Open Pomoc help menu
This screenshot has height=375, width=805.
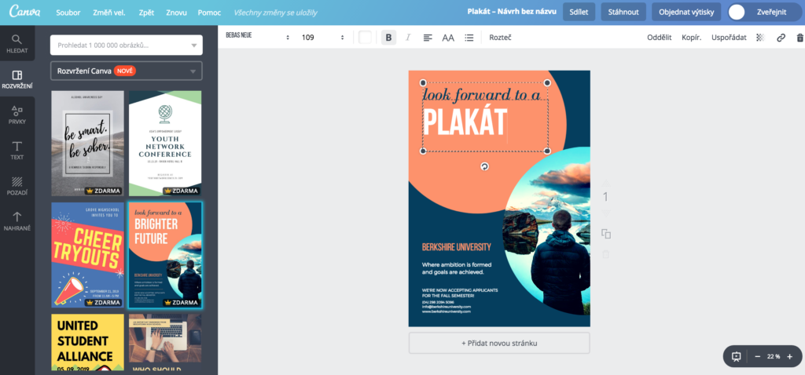[209, 13]
